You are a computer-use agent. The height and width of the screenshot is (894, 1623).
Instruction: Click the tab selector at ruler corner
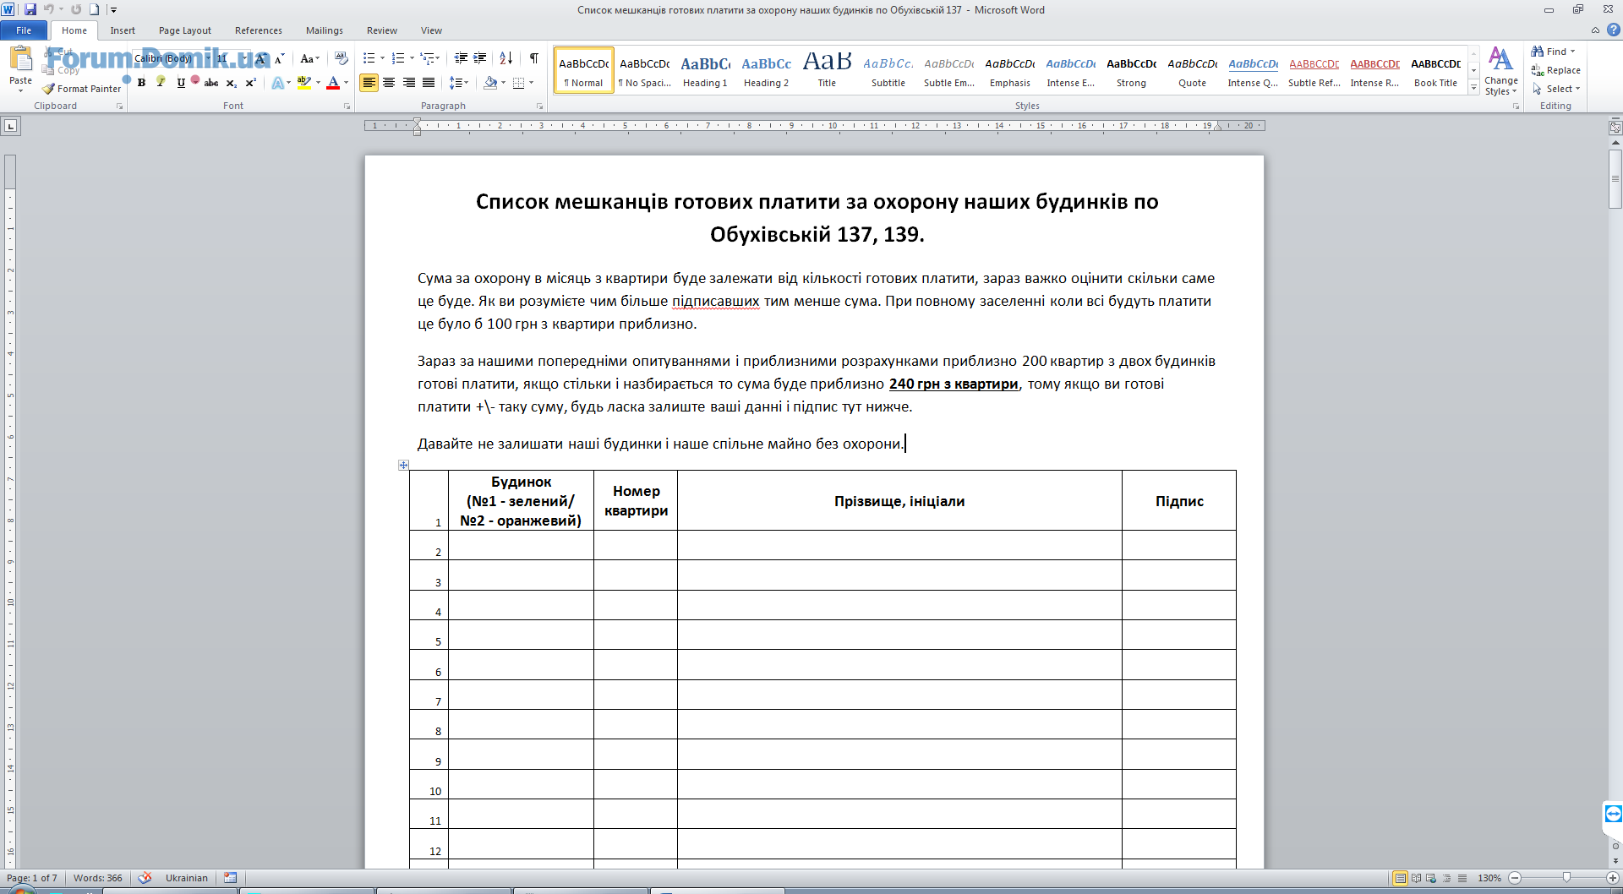click(x=10, y=126)
